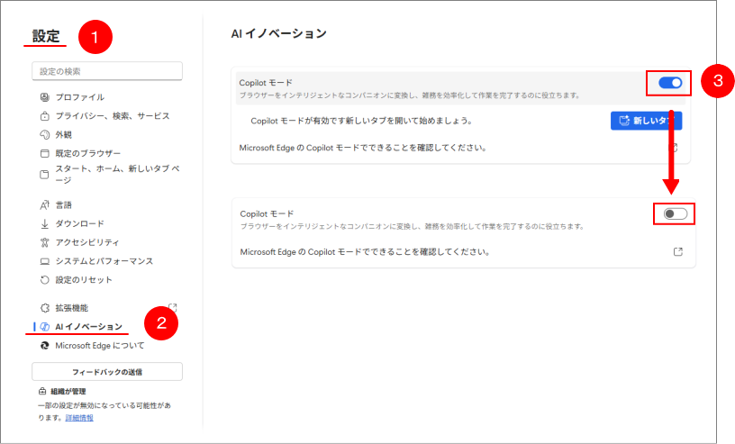Click upper 'Copilot モードでできることを確認してください' link row
The width and height of the screenshot is (735, 444).
459,148
